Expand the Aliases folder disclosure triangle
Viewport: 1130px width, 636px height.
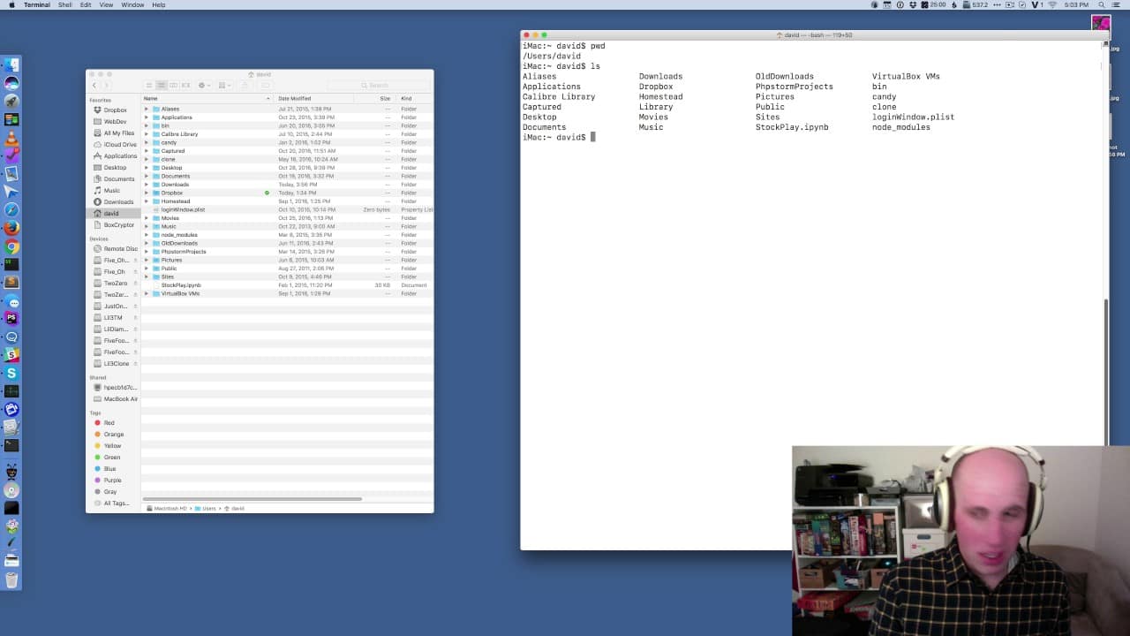pos(147,109)
